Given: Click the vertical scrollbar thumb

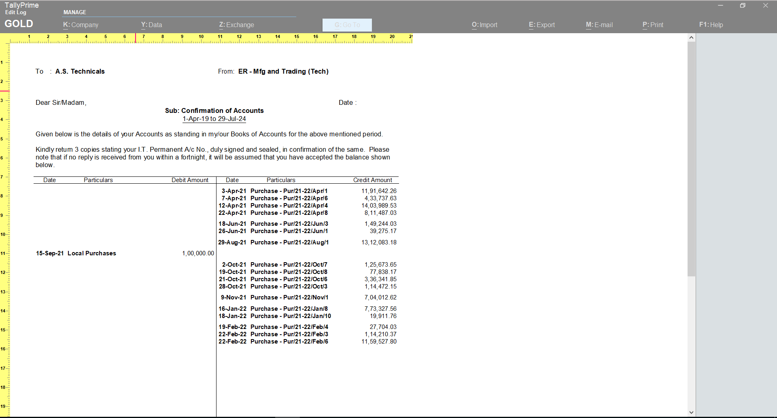Looking at the screenshot, I should [691, 158].
